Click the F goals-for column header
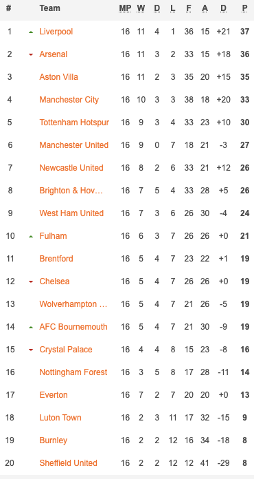 (189, 8)
